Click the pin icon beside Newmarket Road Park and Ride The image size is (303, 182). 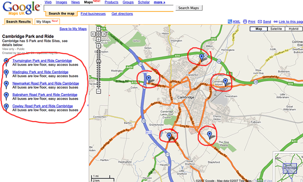coord(7,85)
